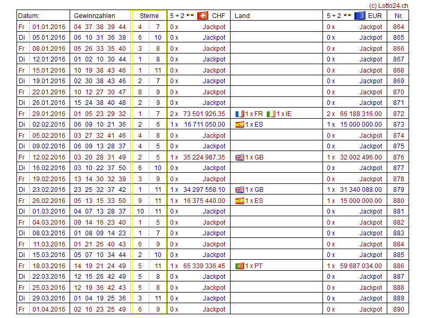Click the Land column header
425x318 pixels.
click(x=242, y=16)
